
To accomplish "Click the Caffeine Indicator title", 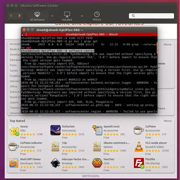I will (x=31, y=143).
